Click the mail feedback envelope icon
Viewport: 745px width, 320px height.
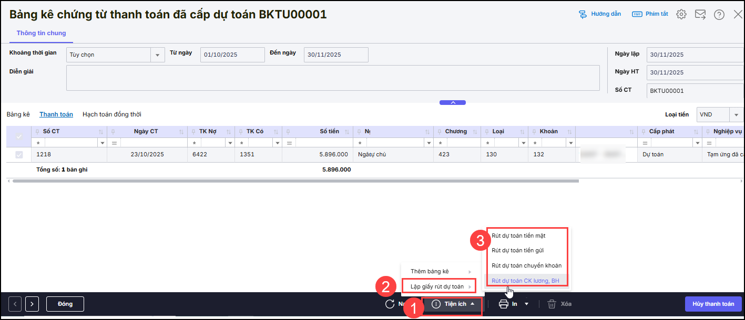click(700, 15)
